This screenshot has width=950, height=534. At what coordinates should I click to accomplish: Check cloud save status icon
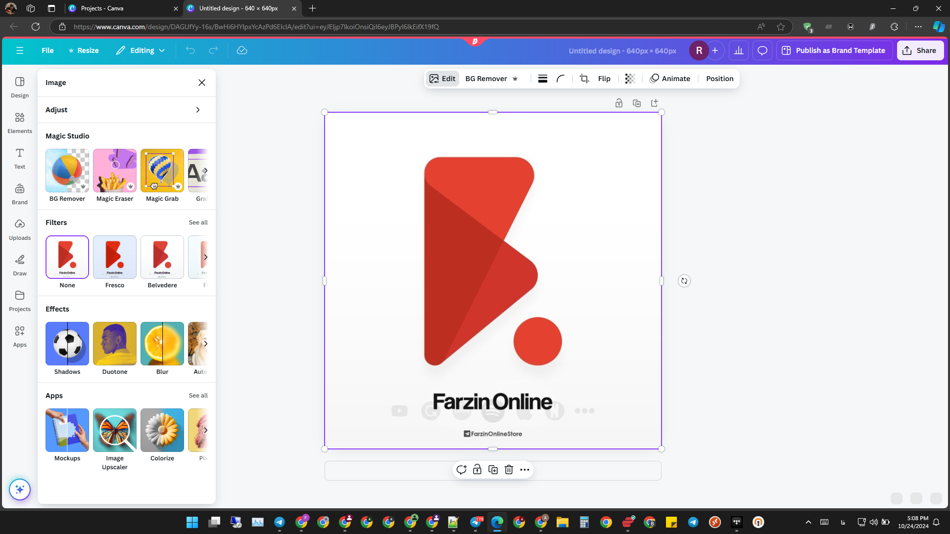click(x=242, y=50)
